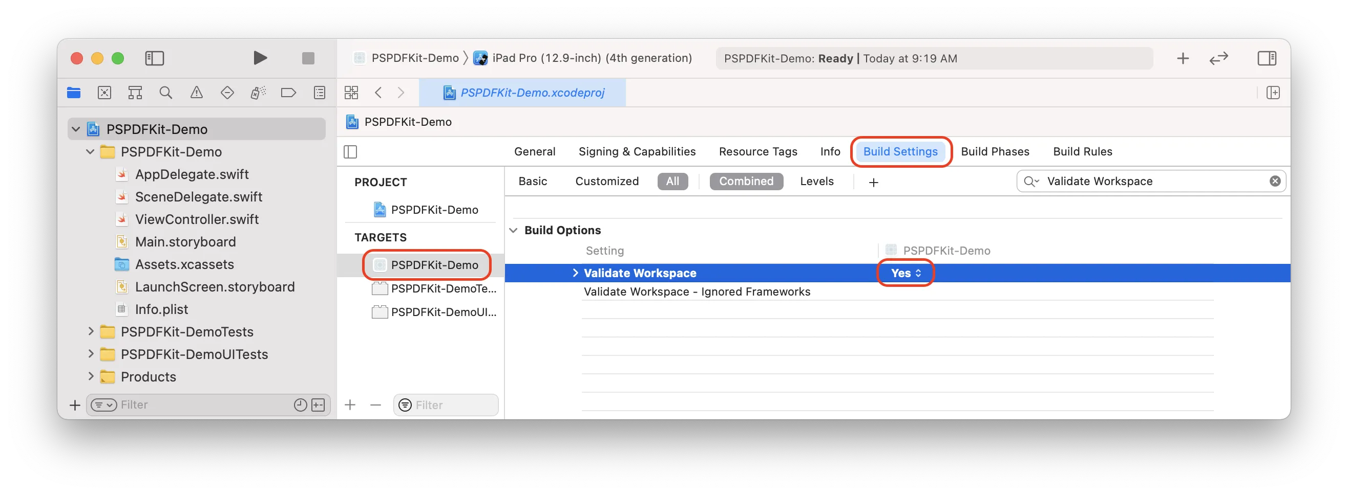The image size is (1348, 495).
Task: Open the Test navigator diamond icon
Action: [x=227, y=93]
